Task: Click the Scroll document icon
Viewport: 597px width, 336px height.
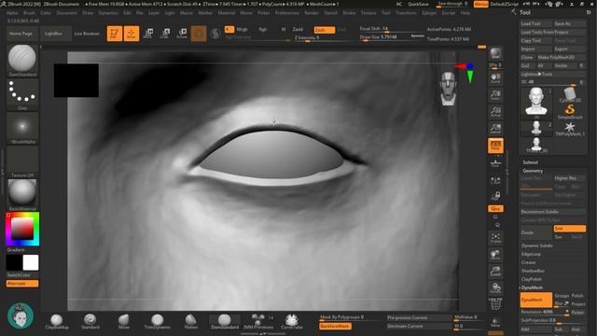Action: click(495, 78)
